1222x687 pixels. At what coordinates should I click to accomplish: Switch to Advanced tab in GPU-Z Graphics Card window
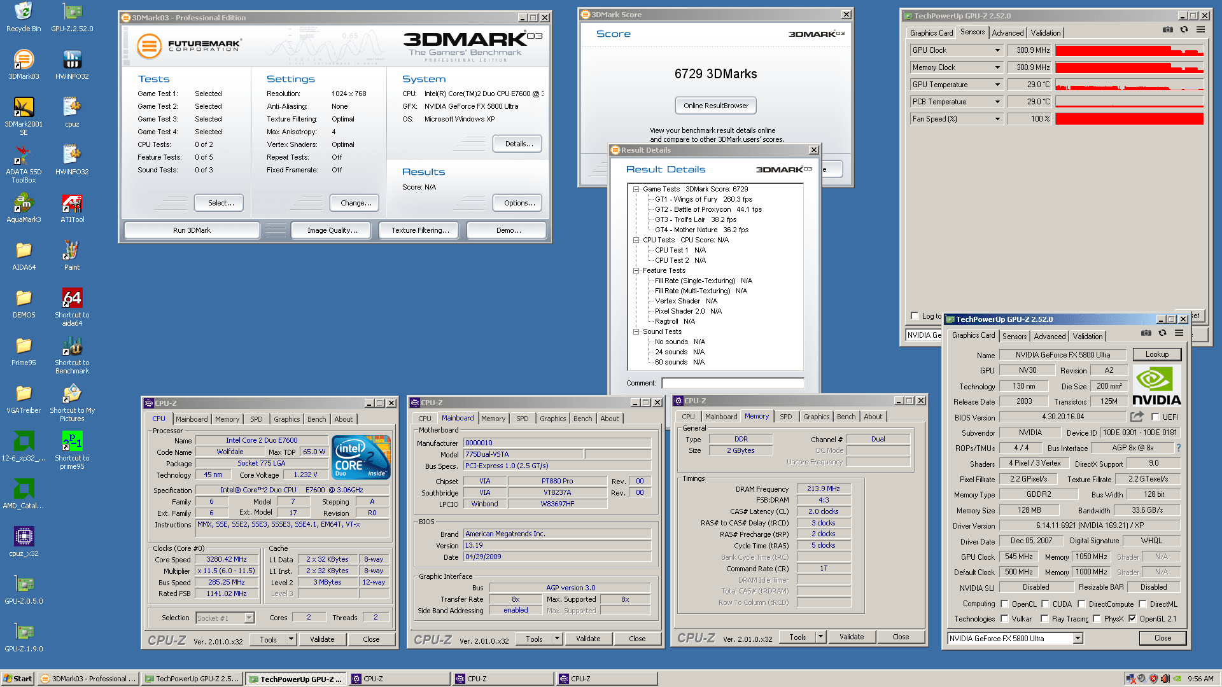click(x=1050, y=337)
